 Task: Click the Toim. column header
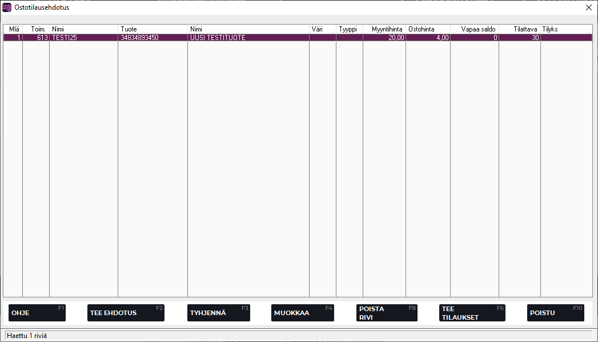(x=36, y=29)
